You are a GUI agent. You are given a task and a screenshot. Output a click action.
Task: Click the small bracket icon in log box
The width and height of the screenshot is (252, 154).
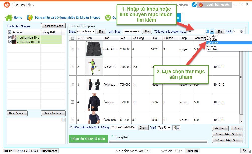click(63, 120)
